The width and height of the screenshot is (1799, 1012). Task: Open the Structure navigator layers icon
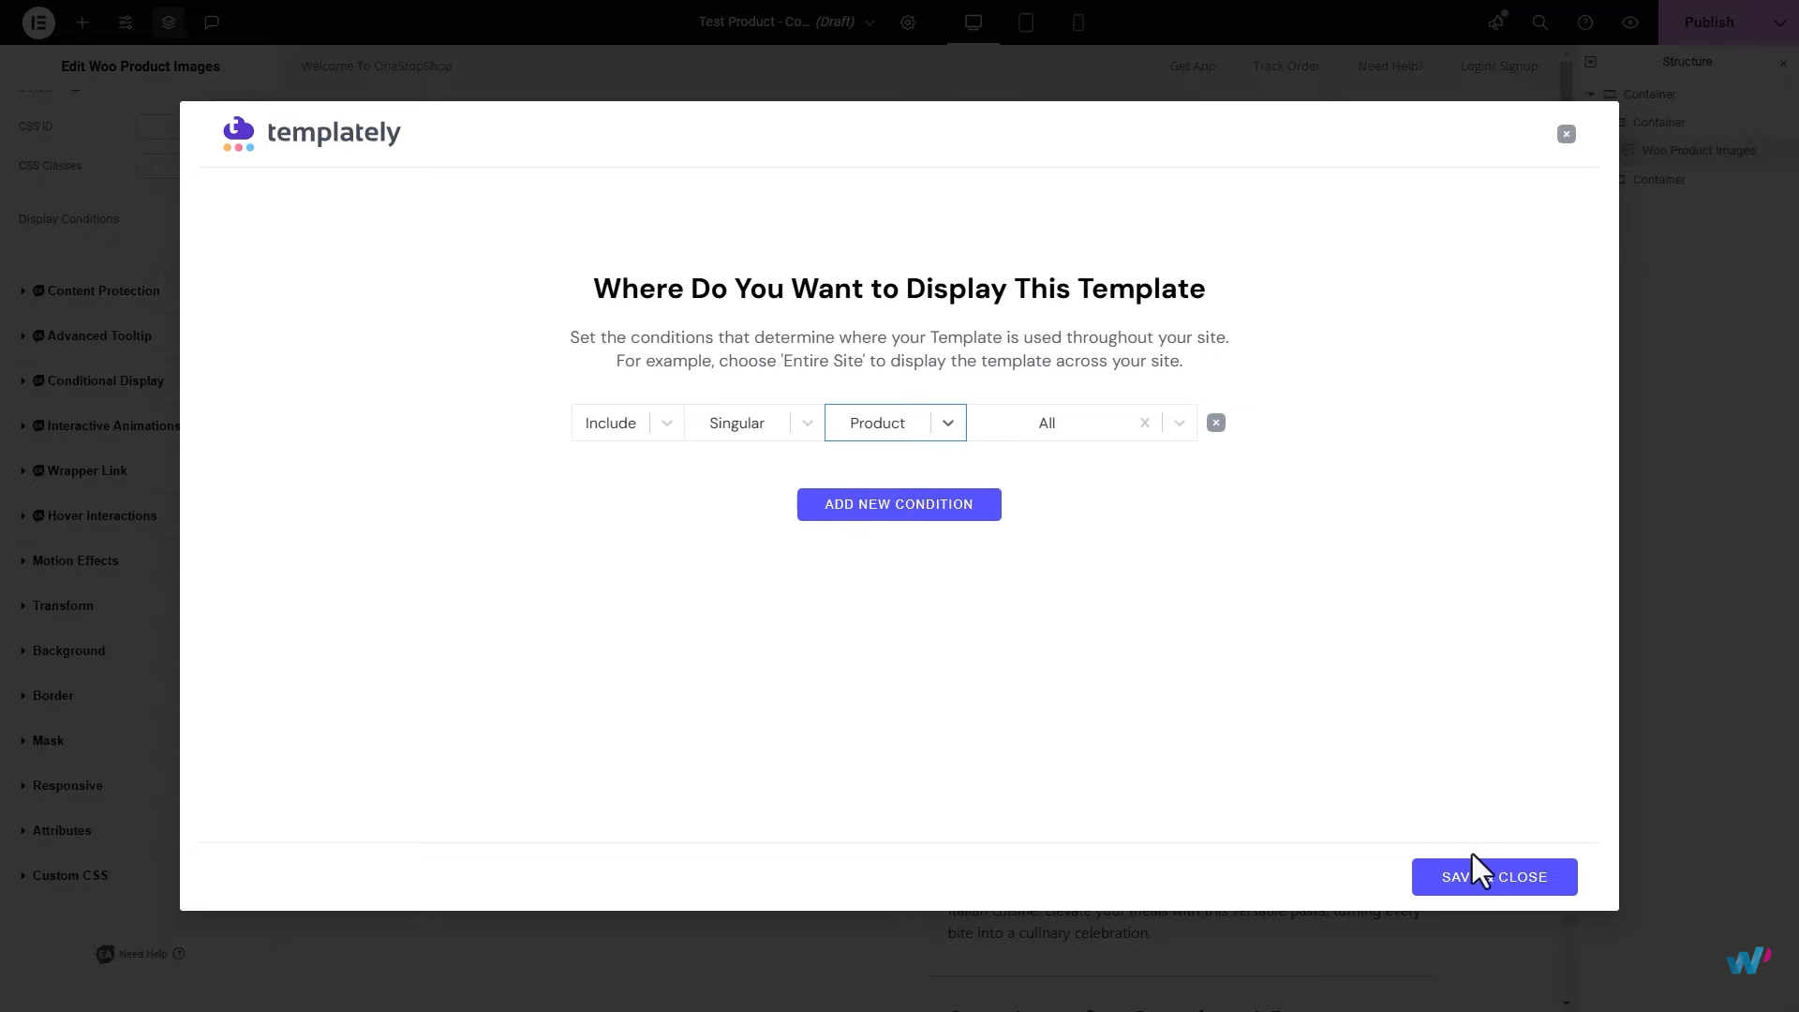pos(168,22)
